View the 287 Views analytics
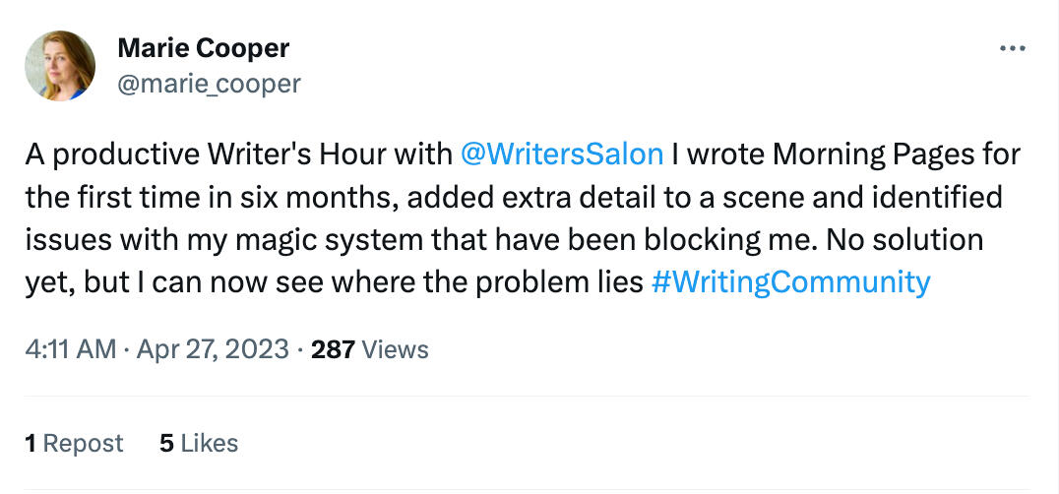The width and height of the screenshot is (1059, 494). click(x=369, y=348)
